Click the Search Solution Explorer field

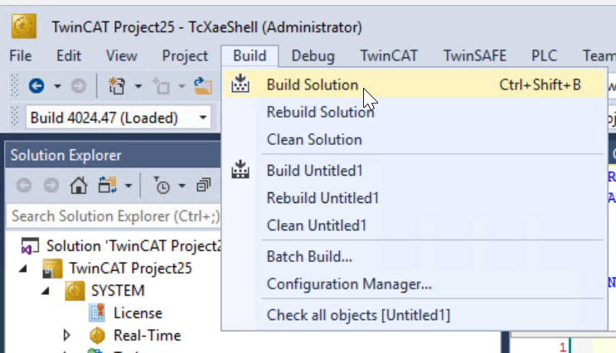click(114, 216)
